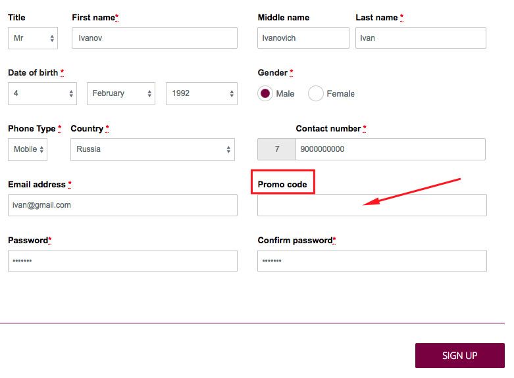Expand the Country dropdown showing Russia

tap(152, 149)
